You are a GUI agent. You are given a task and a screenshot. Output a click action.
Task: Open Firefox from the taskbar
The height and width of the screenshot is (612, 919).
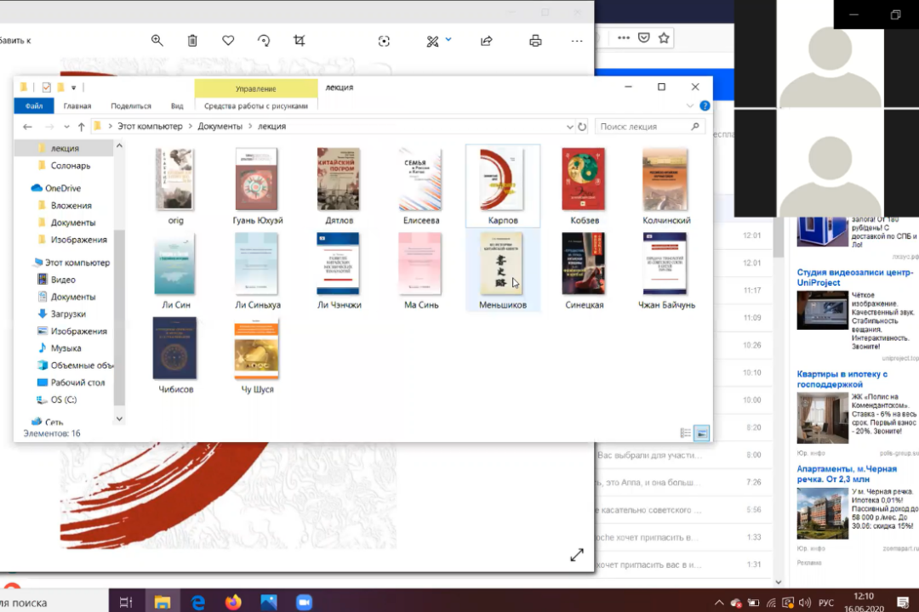coord(233,602)
